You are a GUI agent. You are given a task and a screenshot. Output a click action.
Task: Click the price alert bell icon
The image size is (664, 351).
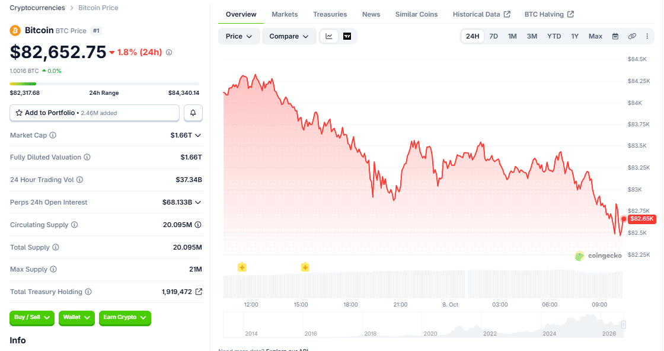pos(193,113)
